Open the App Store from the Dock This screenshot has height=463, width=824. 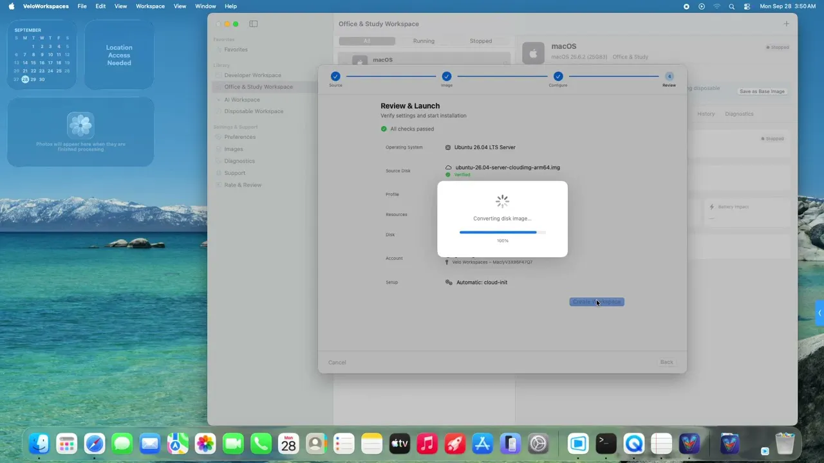(483, 444)
